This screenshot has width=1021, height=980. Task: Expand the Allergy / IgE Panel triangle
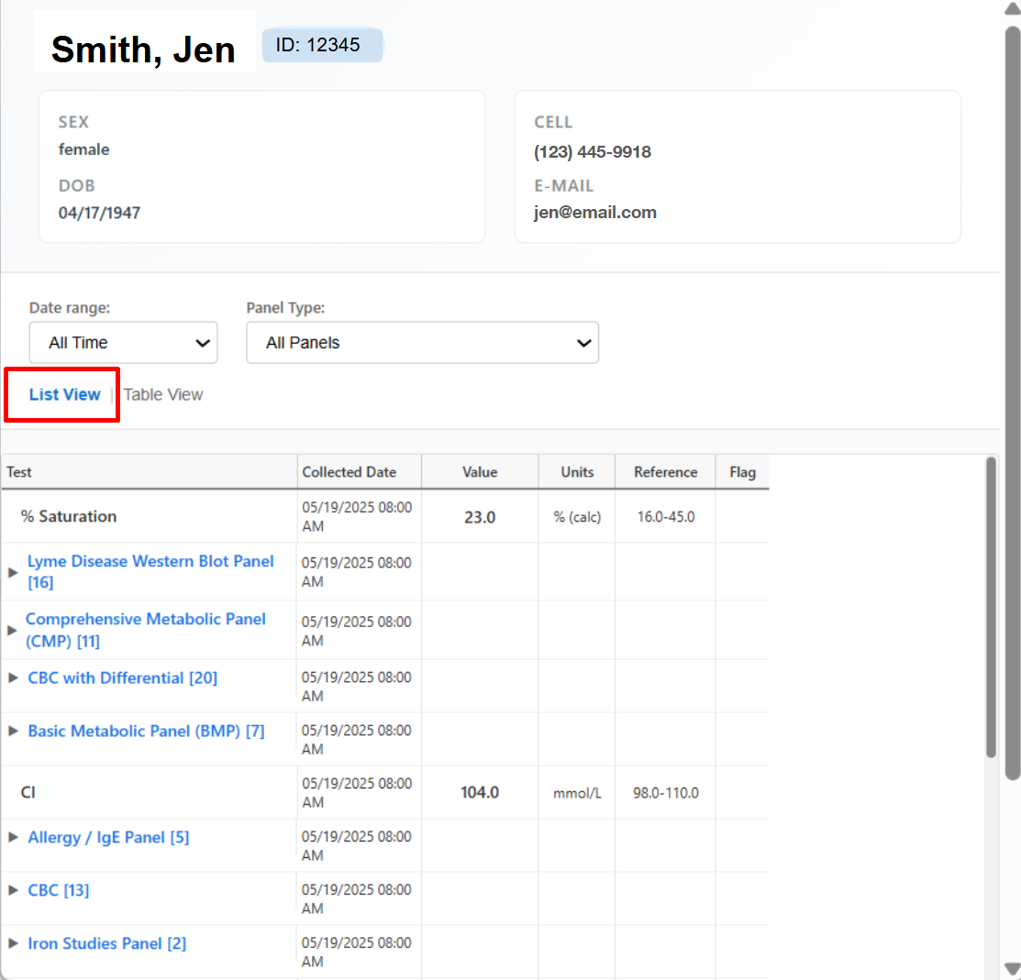pos(13,837)
